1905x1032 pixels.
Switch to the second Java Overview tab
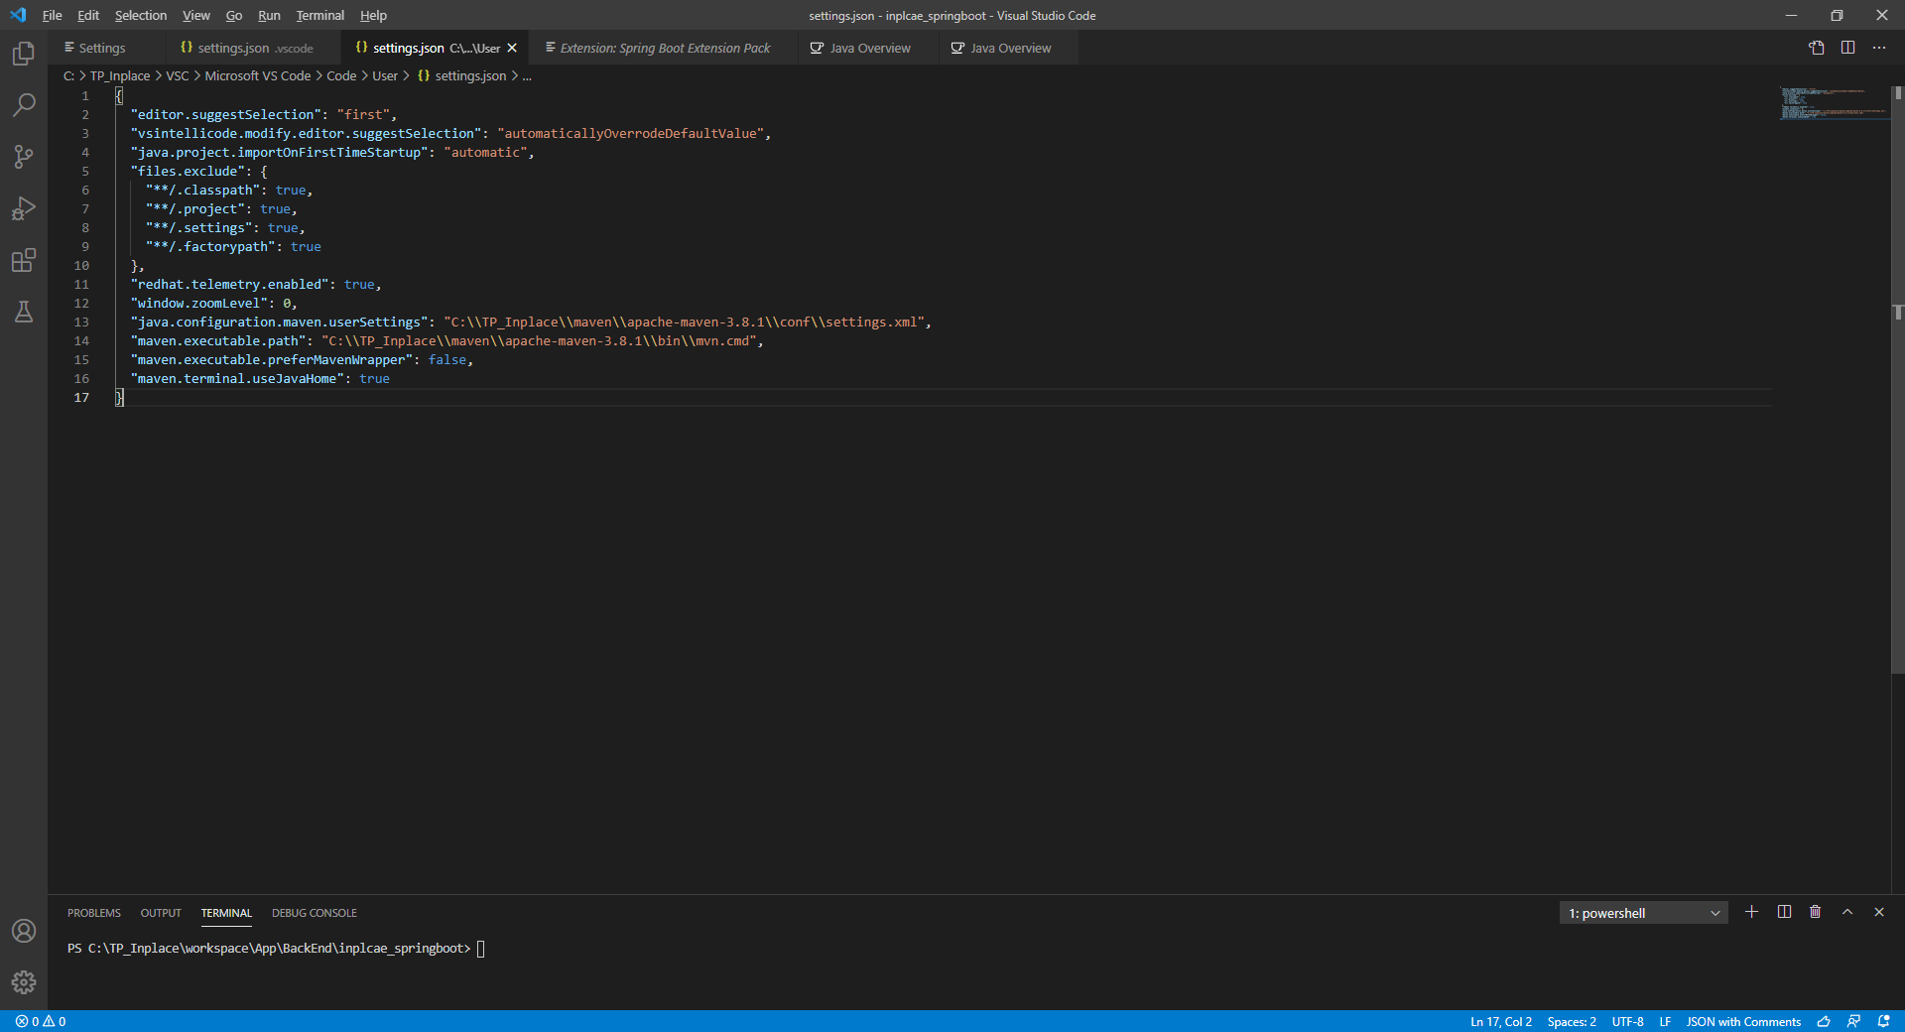pyautogui.click(x=1010, y=48)
